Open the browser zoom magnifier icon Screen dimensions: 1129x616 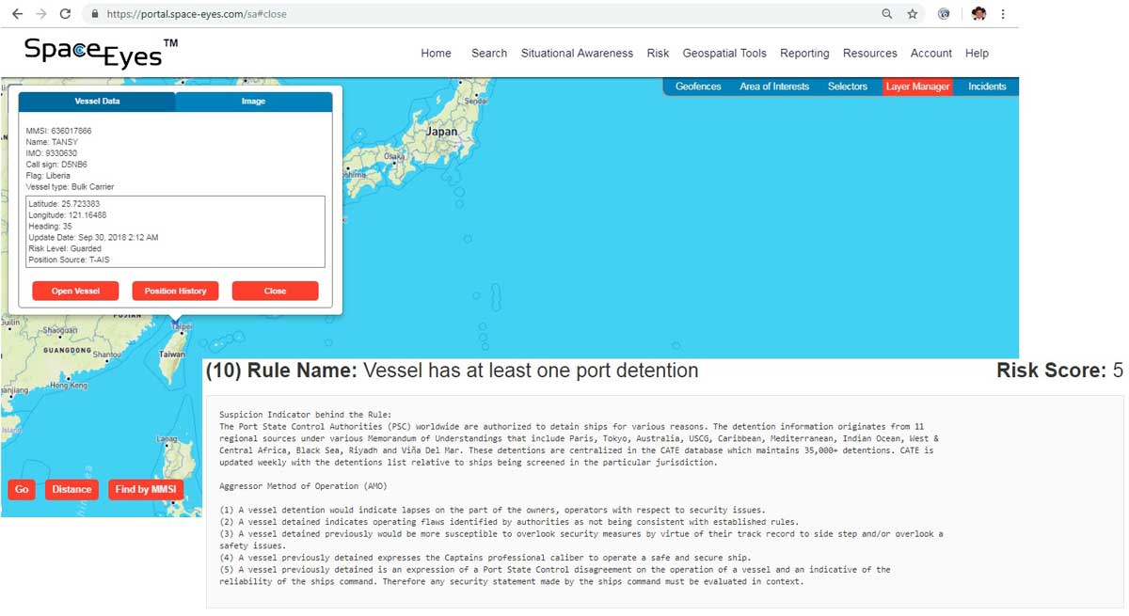(887, 14)
